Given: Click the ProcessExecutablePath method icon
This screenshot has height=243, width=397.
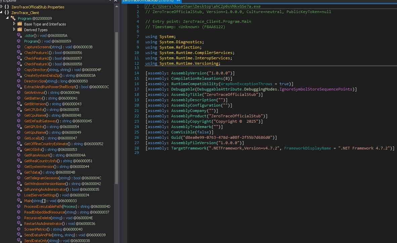Looking at the screenshot, I should pyautogui.click(x=19, y=206).
